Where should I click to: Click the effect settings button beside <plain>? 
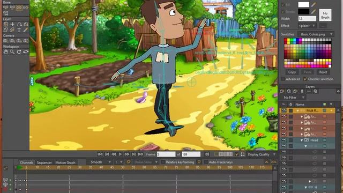(323, 26)
